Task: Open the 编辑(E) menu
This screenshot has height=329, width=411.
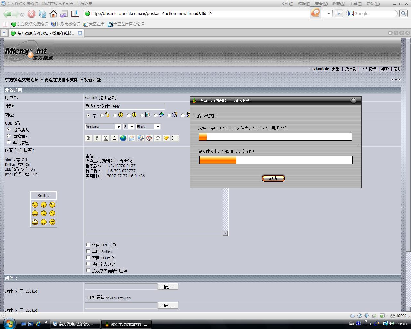Action: point(304,4)
